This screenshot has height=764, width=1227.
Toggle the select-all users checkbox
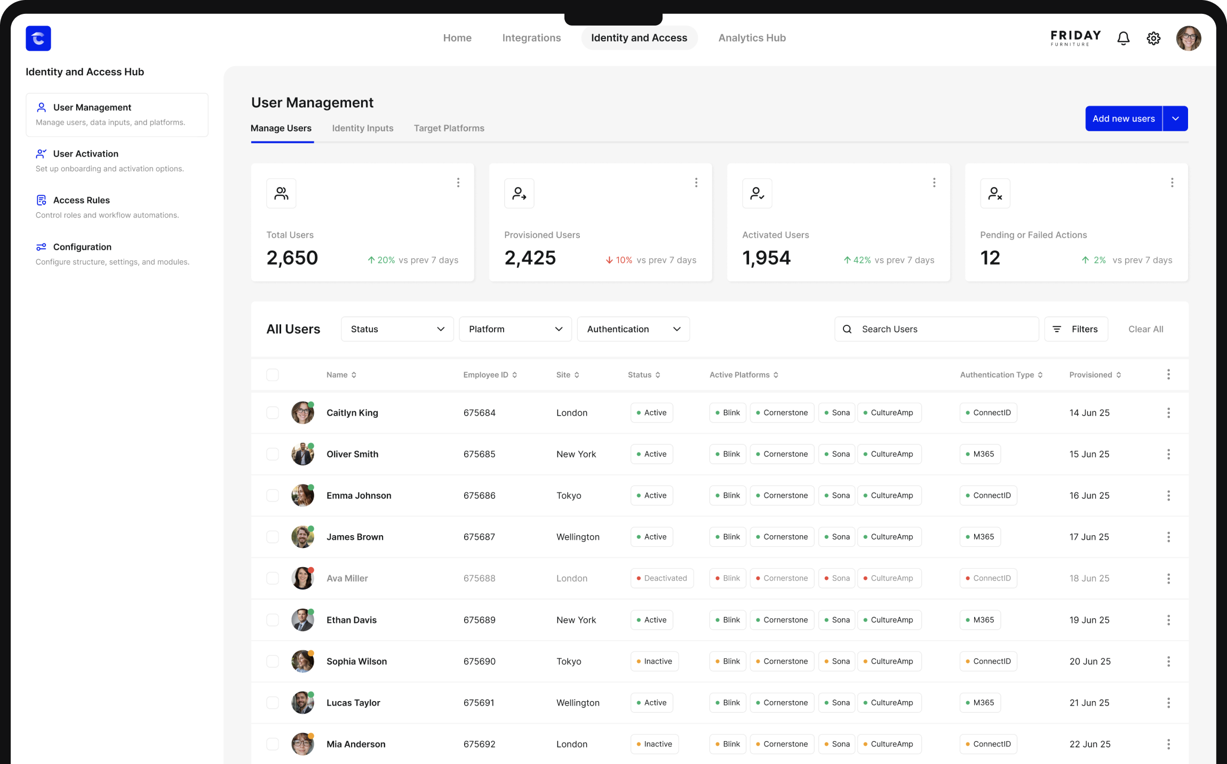[x=273, y=375]
